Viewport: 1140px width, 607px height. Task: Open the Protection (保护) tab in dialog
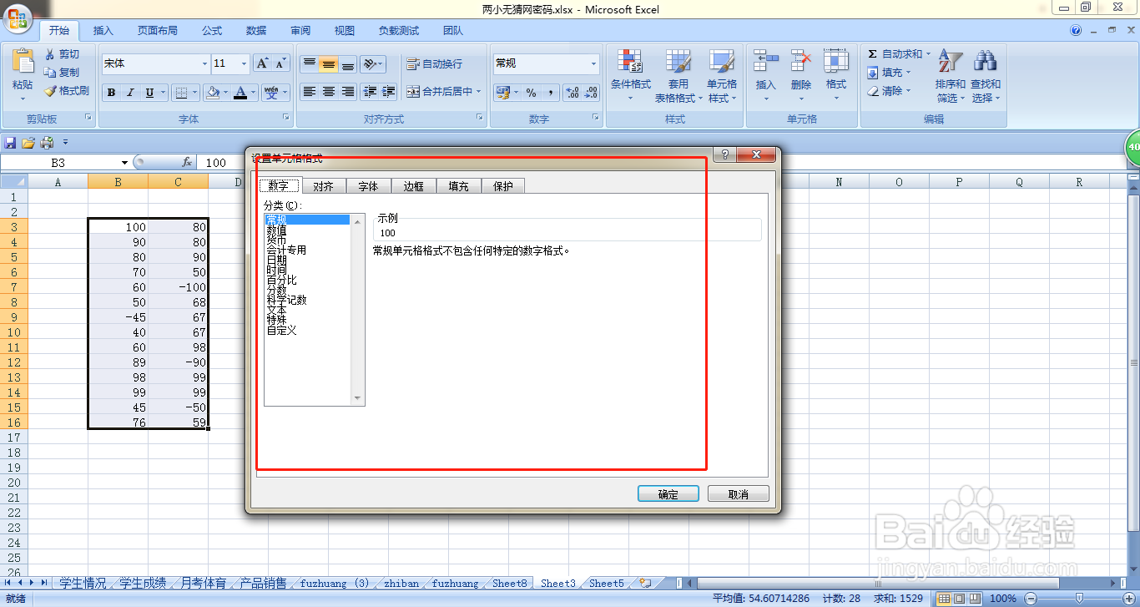[503, 186]
